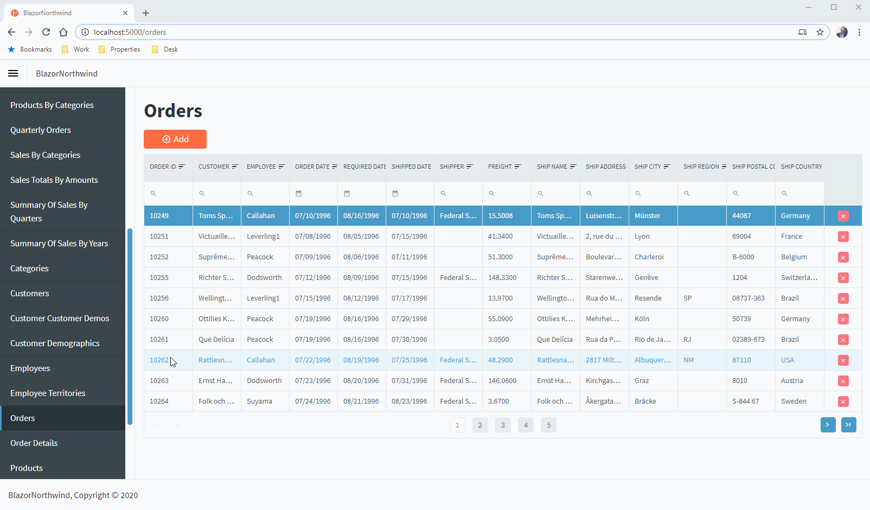Click the Ship Country filter field
The height and width of the screenshot is (510, 870).
click(x=799, y=193)
